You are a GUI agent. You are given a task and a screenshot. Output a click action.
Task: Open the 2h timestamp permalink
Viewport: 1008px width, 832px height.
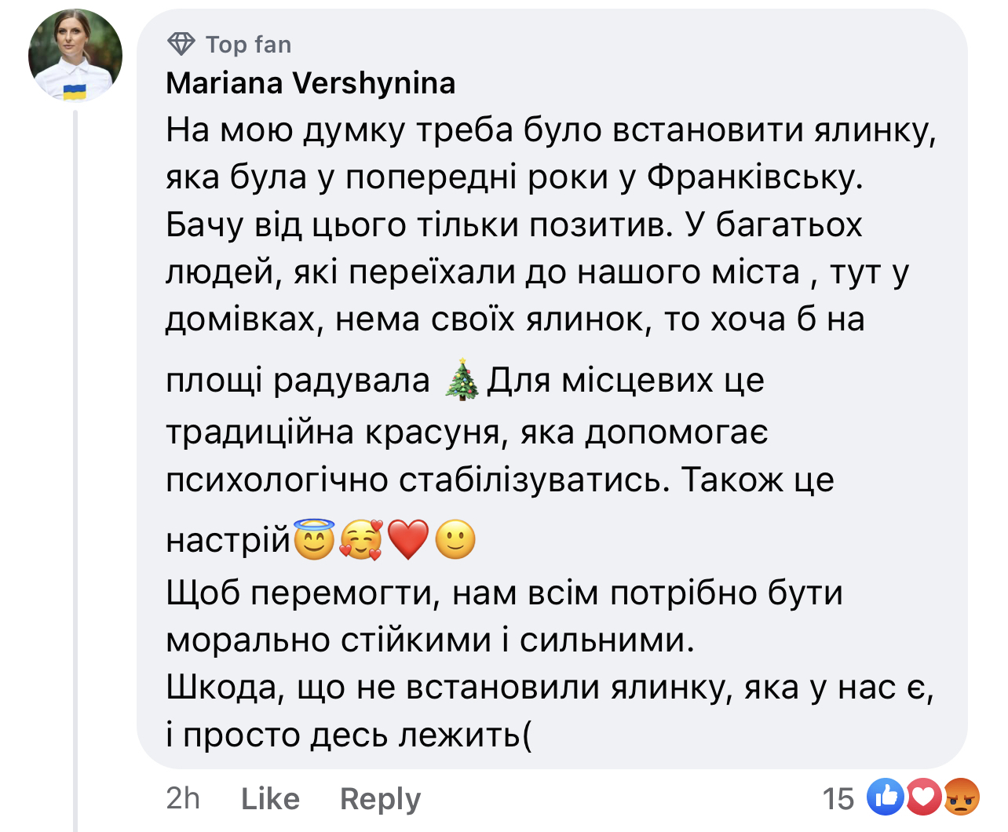point(183,798)
